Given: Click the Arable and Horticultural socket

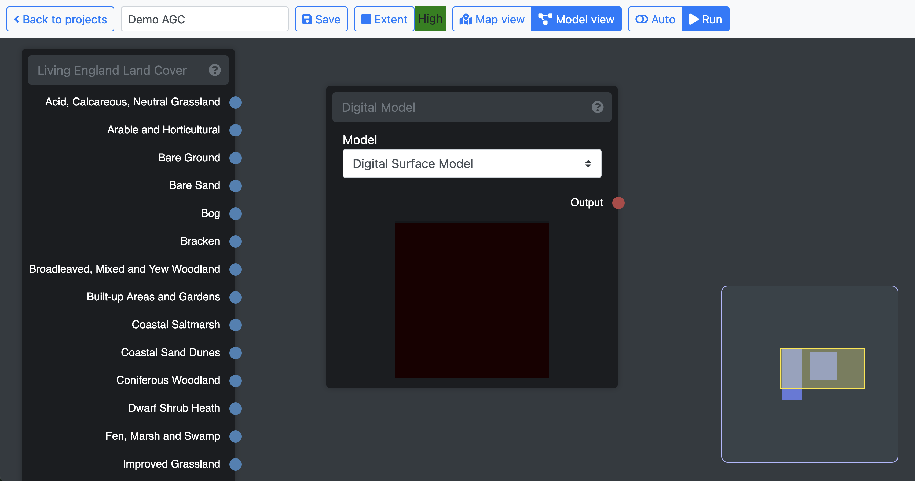Looking at the screenshot, I should coord(235,130).
